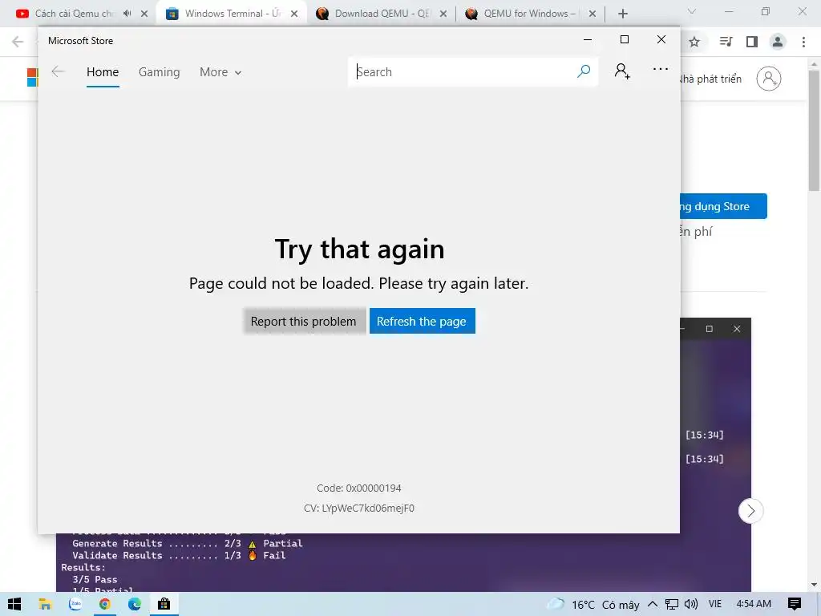Click Refresh the page button
The image size is (821, 616).
[x=422, y=321]
